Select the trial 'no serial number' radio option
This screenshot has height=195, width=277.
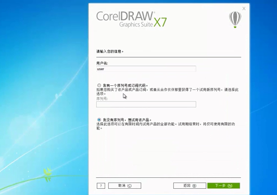click(x=99, y=120)
